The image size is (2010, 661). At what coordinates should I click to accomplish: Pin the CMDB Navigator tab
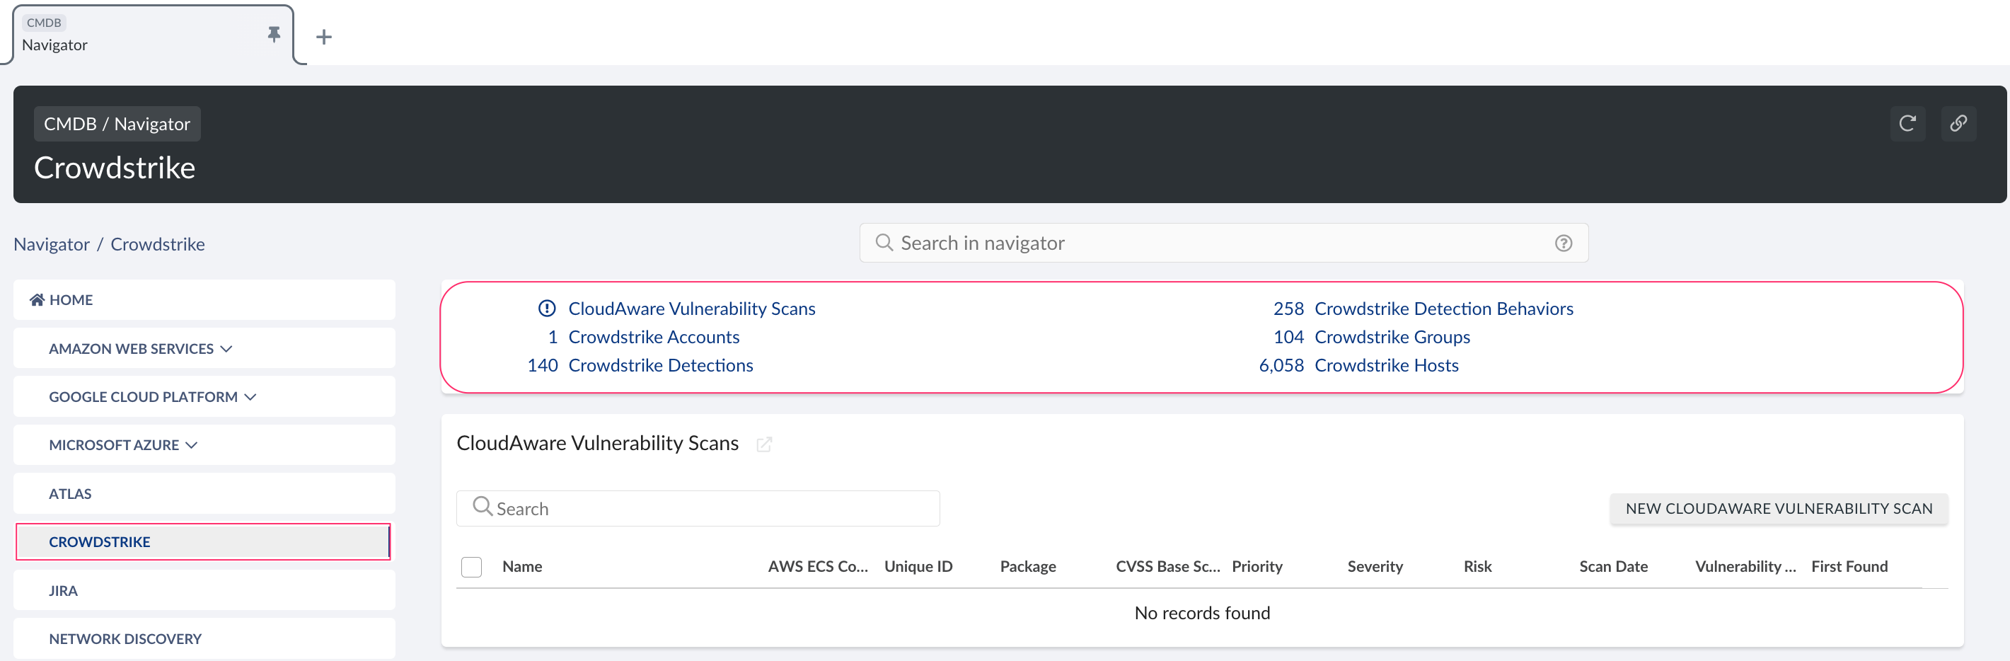tap(274, 35)
